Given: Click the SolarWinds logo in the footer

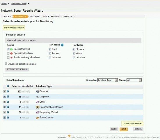Looking at the screenshot, I should (x=64, y=137).
